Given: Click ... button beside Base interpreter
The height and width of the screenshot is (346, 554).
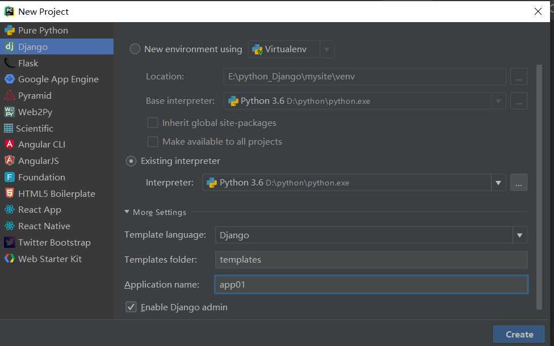Looking at the screenshot, I should pos(519,101).
